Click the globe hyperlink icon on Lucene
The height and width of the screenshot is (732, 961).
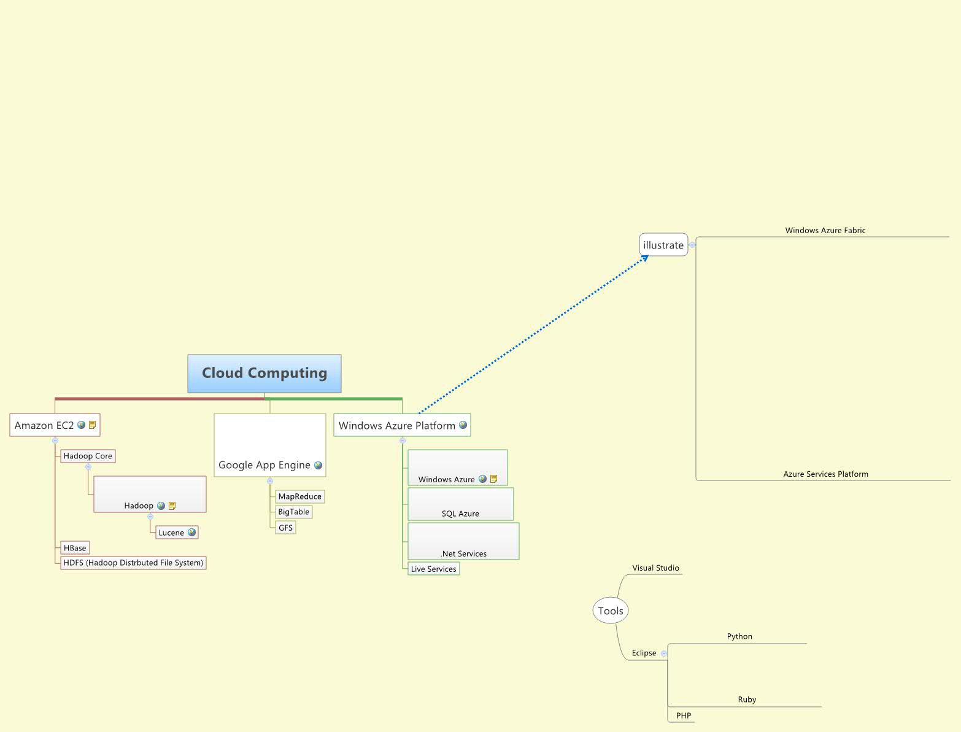pos(192,533)
